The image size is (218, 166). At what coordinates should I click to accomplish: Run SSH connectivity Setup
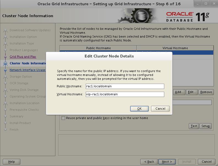206,126
